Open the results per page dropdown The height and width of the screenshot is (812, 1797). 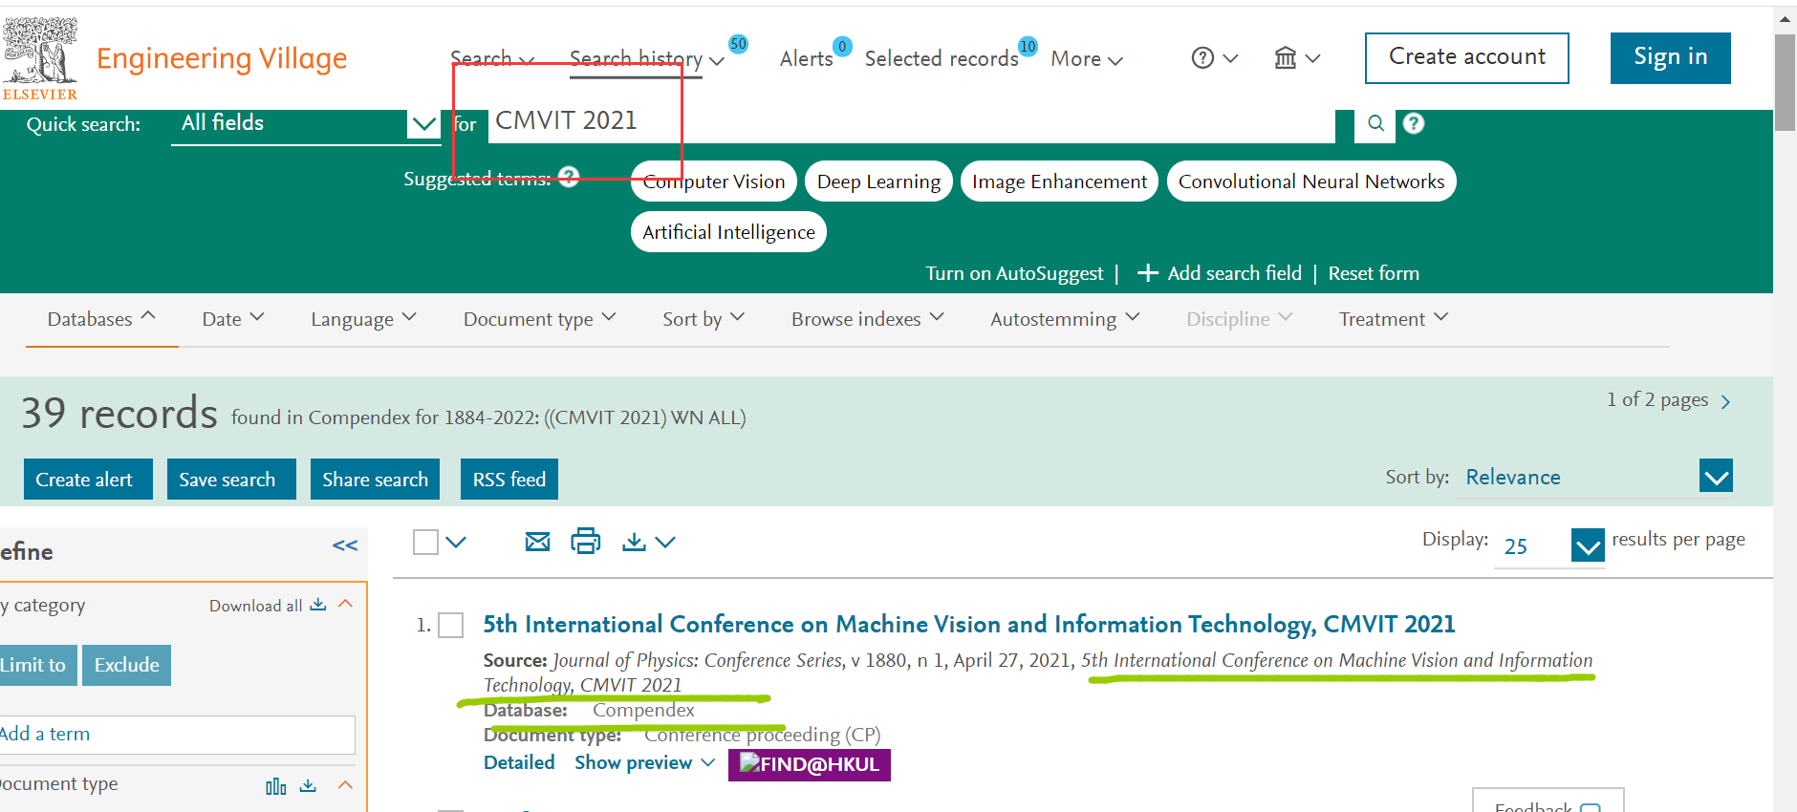coord(1550,545)
